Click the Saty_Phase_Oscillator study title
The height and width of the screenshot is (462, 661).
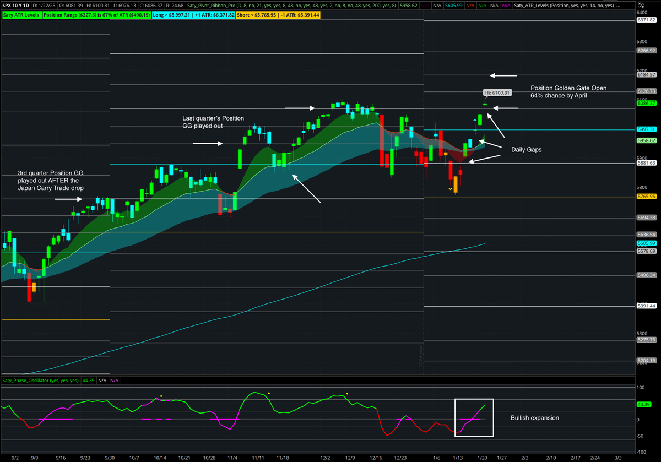(40, 380)
